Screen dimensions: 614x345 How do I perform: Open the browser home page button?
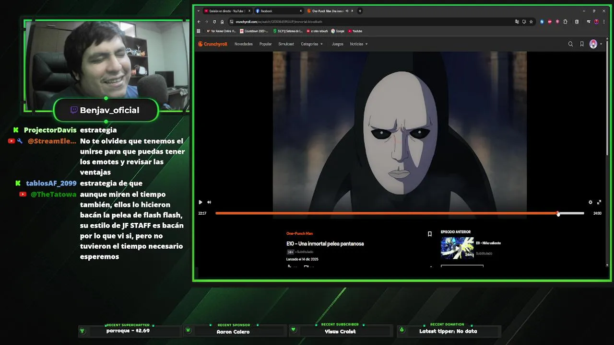(x=222, y=22)
